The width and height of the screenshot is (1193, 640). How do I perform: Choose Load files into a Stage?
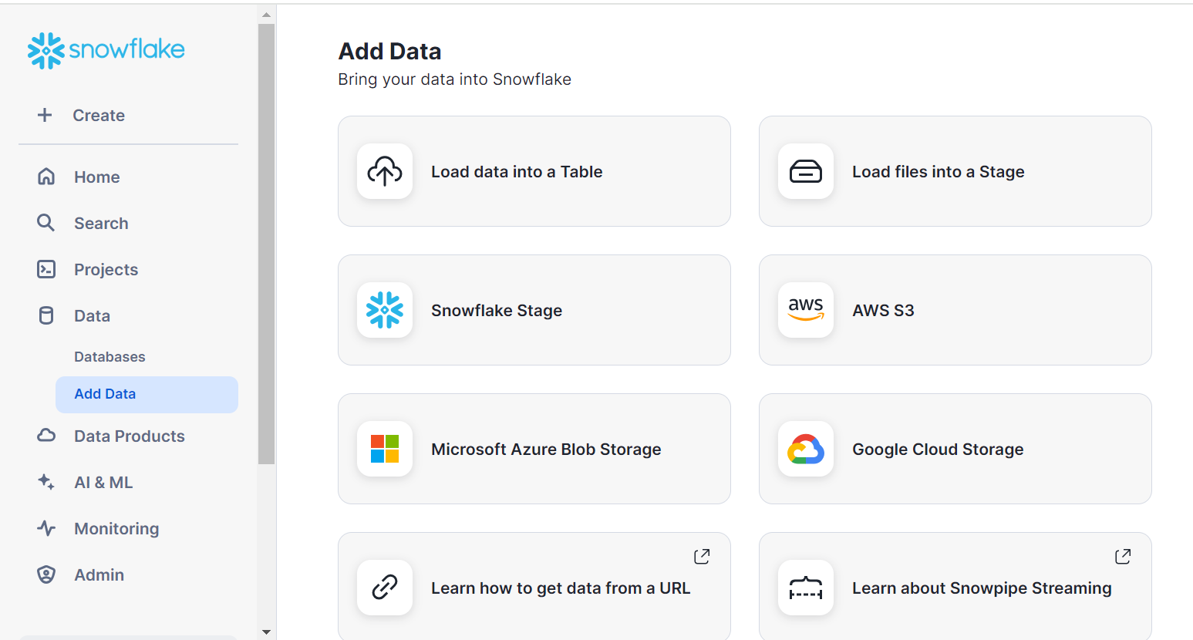(x=955, y=171)
